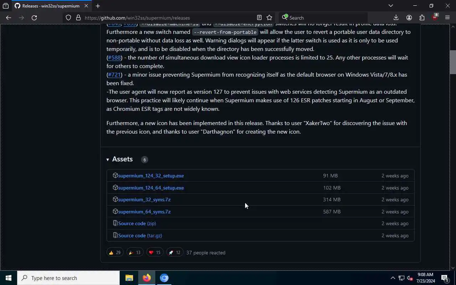Open the uBlock Origin extension icon
The image size is (456, 285).
[x=435, y=17]
